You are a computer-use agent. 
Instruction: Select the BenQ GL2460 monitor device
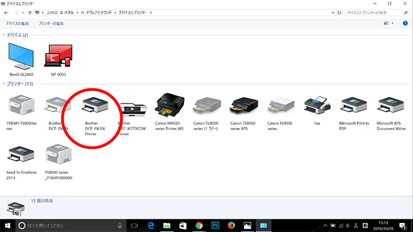(21, 59)
